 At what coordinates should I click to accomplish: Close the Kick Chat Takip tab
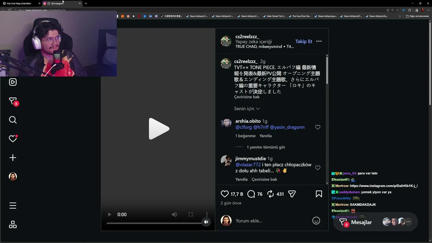pyautogui.click(x=39, y=3)
